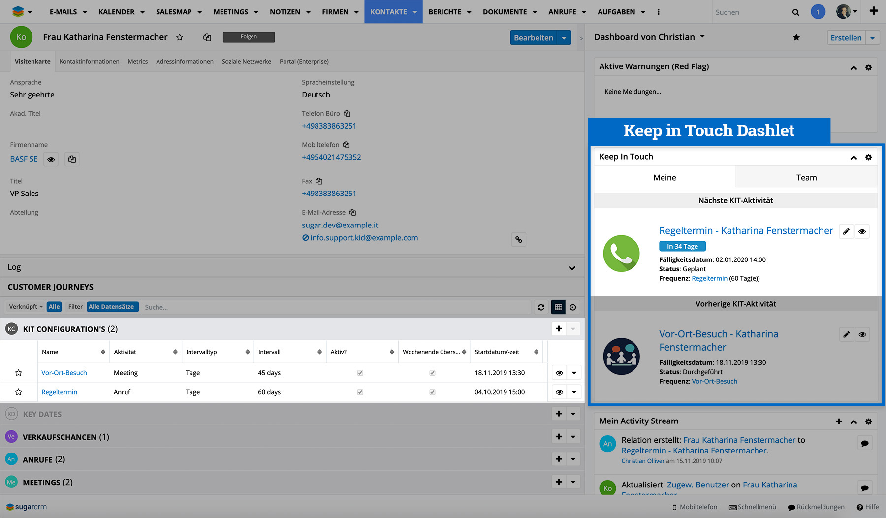Open Keep In Touch dashlet settings gear

click(868, 157)
